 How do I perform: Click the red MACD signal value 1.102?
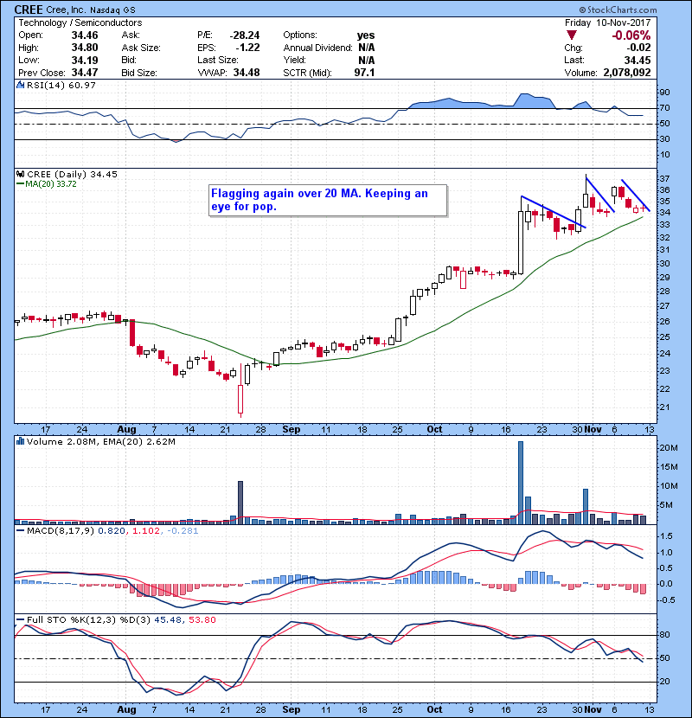(145, 531)
